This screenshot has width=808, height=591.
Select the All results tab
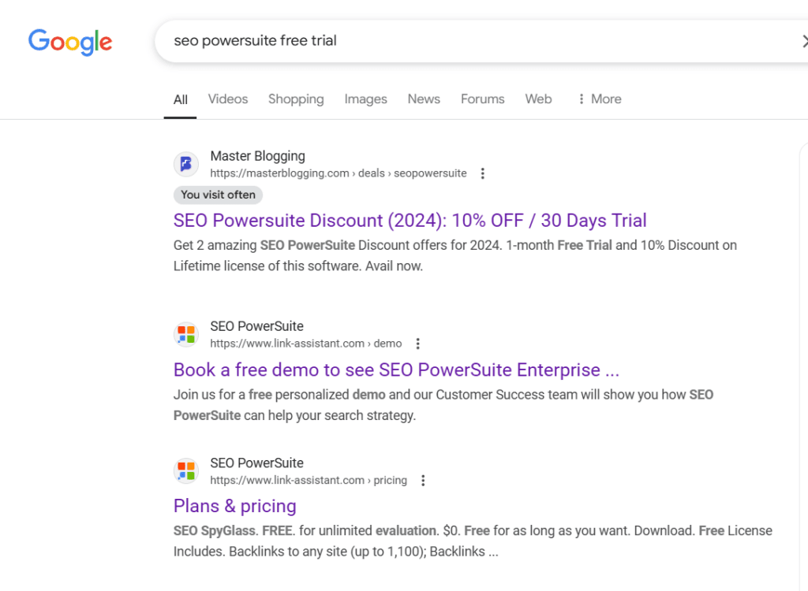click(180, 98)
